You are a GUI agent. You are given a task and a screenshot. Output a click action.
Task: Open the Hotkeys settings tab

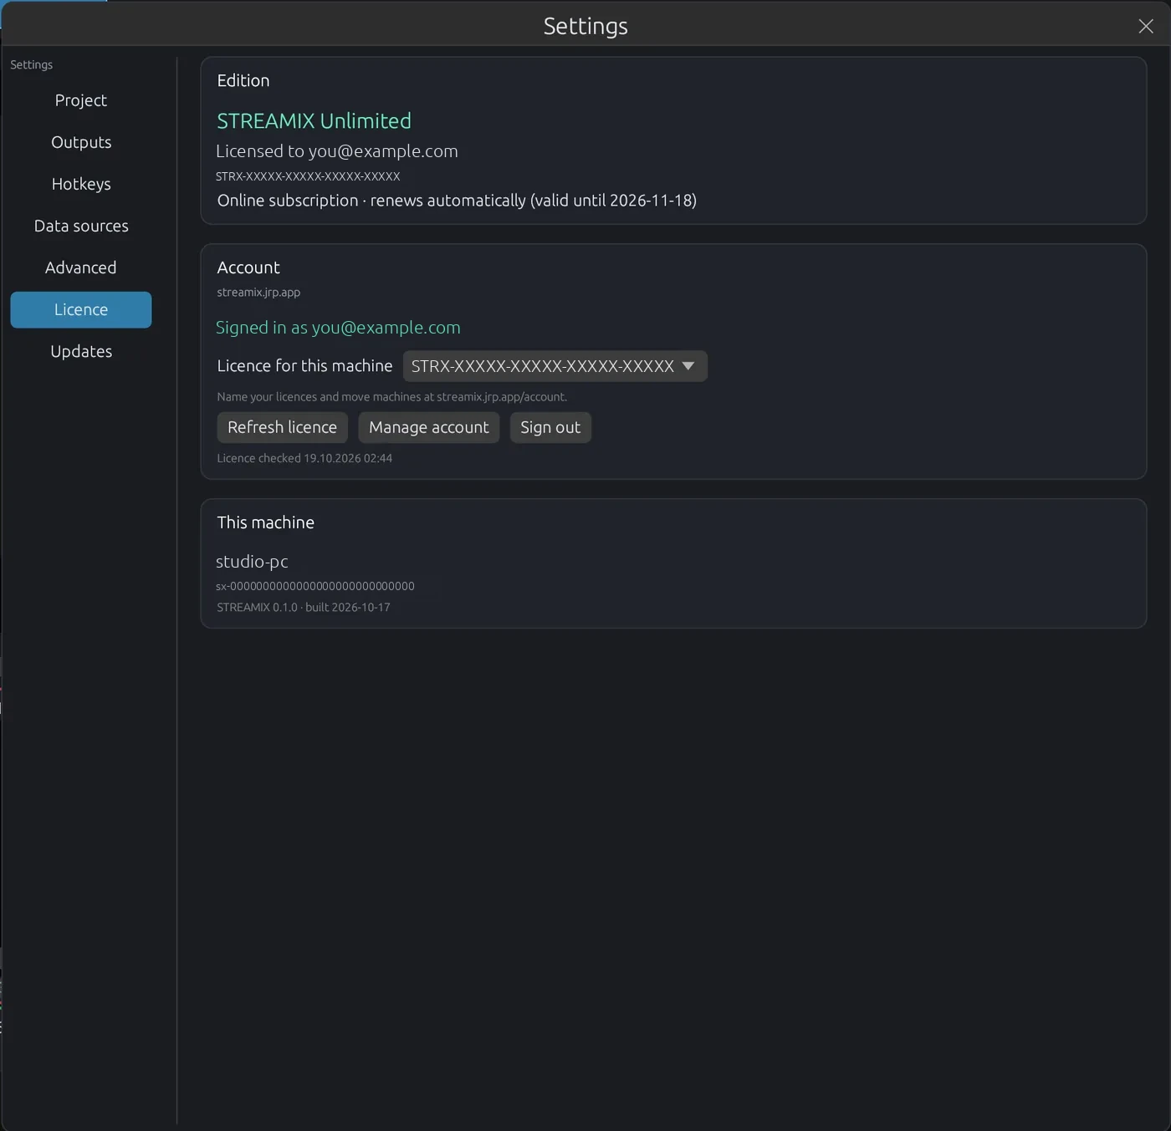click(x=81, y=184)
